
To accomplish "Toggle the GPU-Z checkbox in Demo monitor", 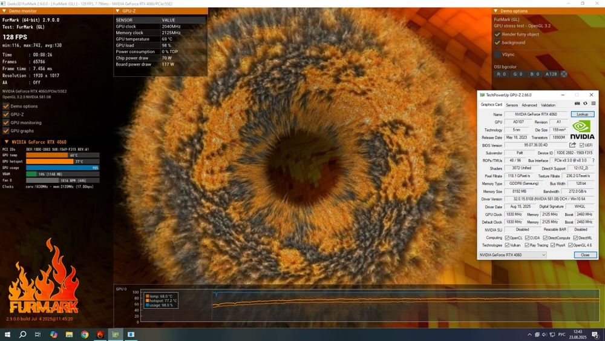I will point(6,114).
